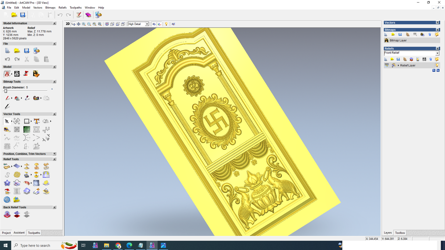This screenshot has width=445, height=250.
Task: Expand the Vectors panel
Action: pyautogui.click(x=437, y=22)
